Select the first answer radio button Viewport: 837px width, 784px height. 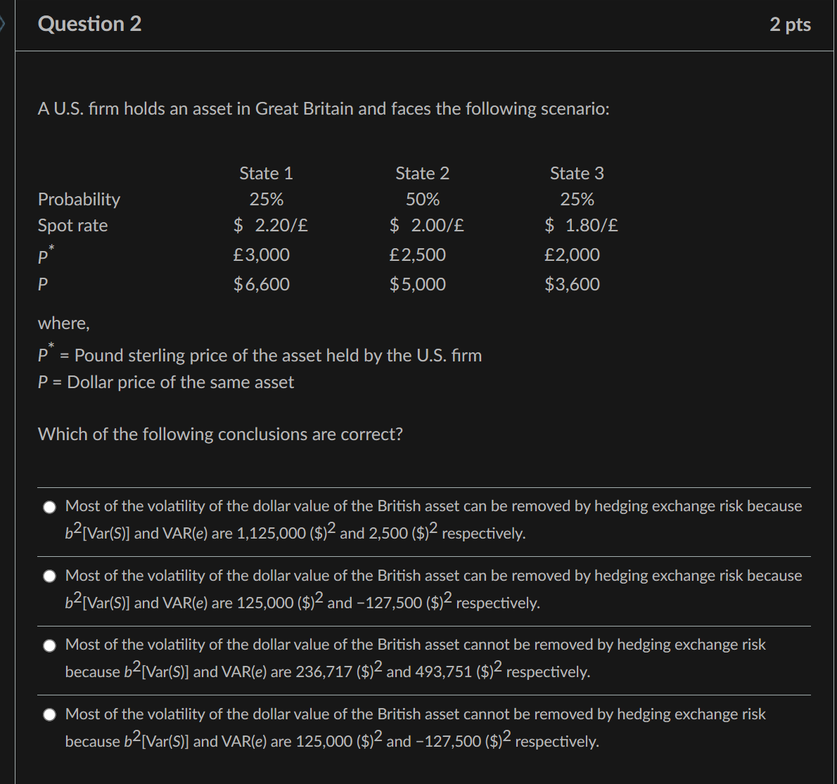click(x=49, y=506)
